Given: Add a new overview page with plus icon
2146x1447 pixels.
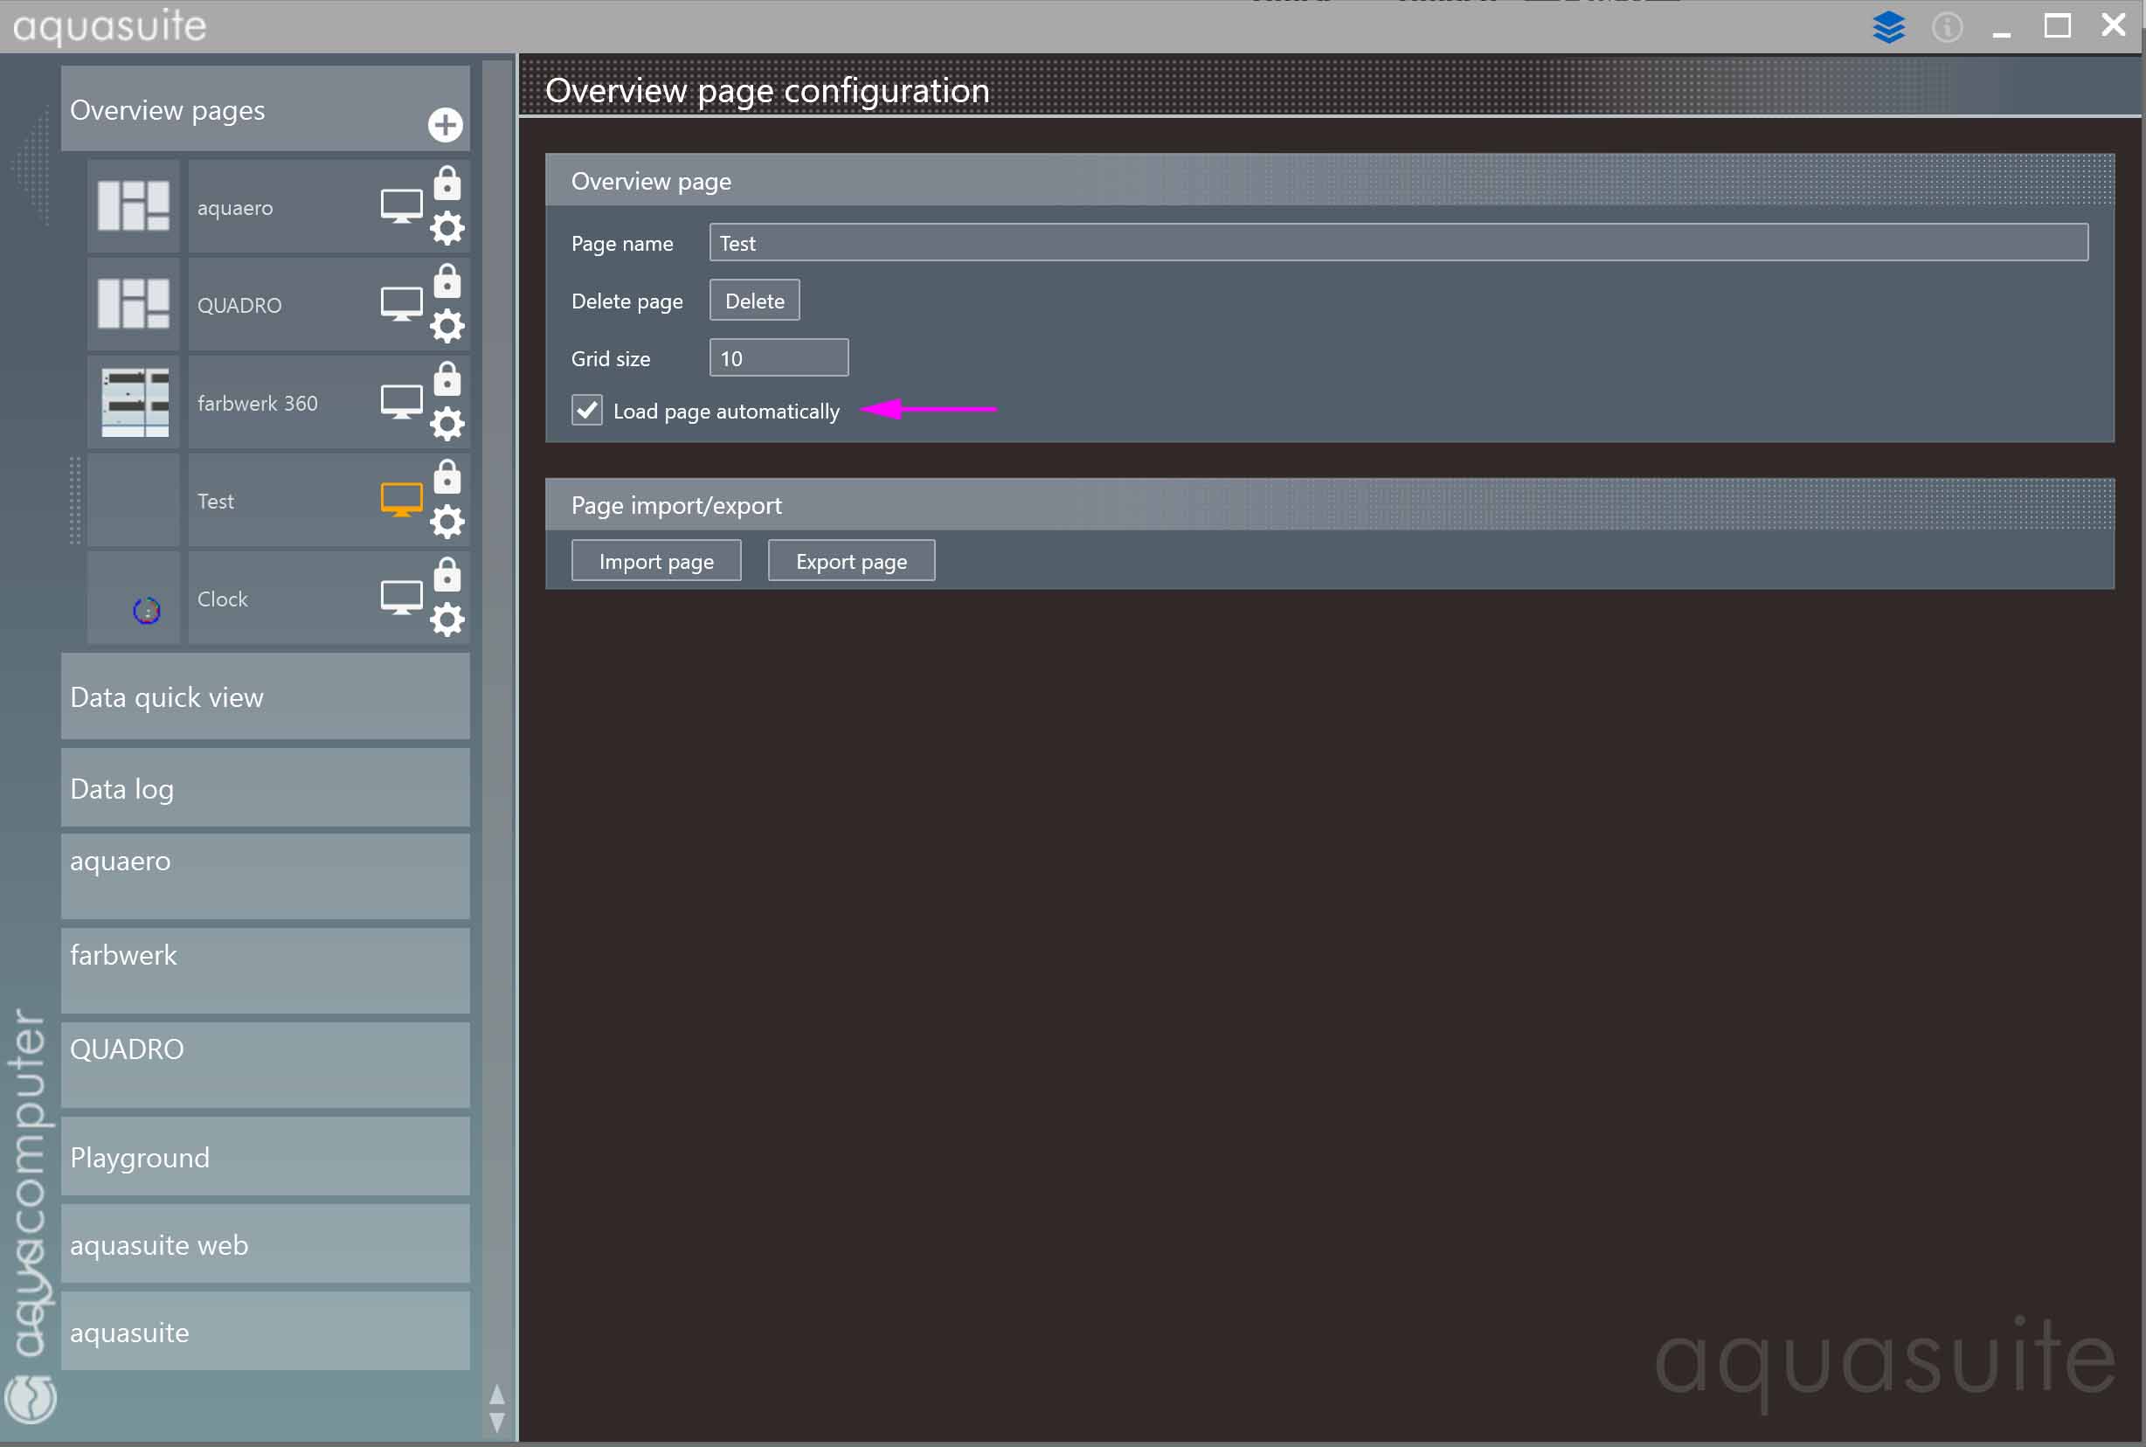Looking at the screenshot, I should [x=445, y=125].
